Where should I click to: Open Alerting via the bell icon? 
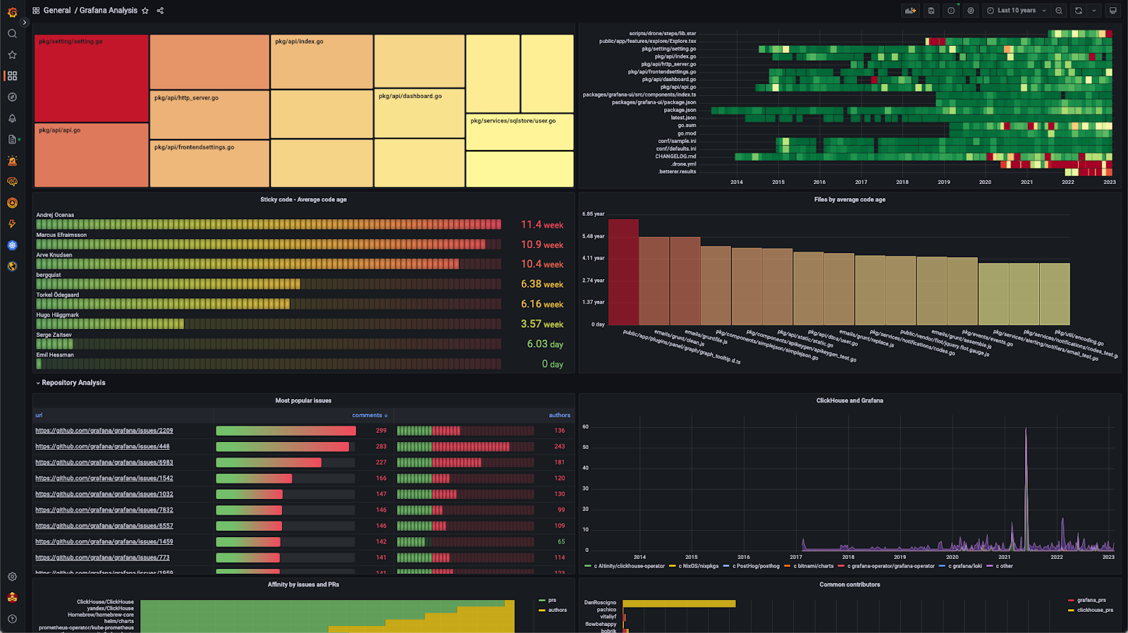click(x=12, y=118)
